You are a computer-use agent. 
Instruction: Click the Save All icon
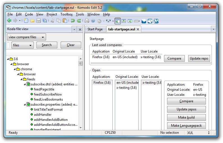tap(45, 21)
